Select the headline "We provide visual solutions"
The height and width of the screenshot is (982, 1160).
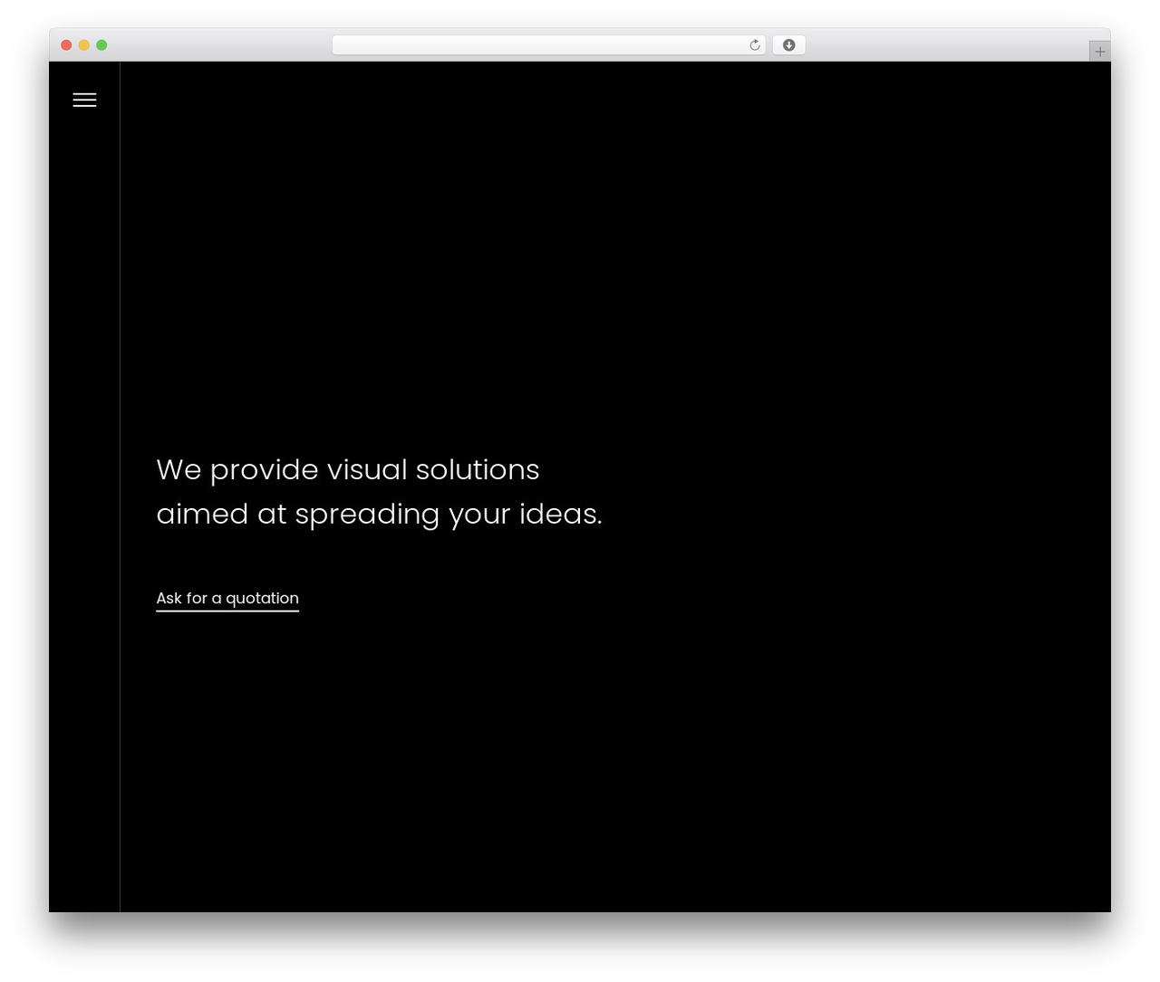pos(348,470)
